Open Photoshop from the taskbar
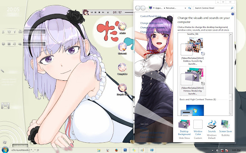Image resolution: width=246 pixels, height=153 pixels. (x=125, y=150)
